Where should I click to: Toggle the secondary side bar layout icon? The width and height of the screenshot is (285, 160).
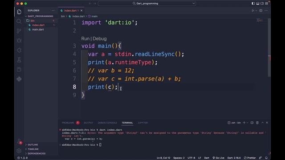pos(262,4)
